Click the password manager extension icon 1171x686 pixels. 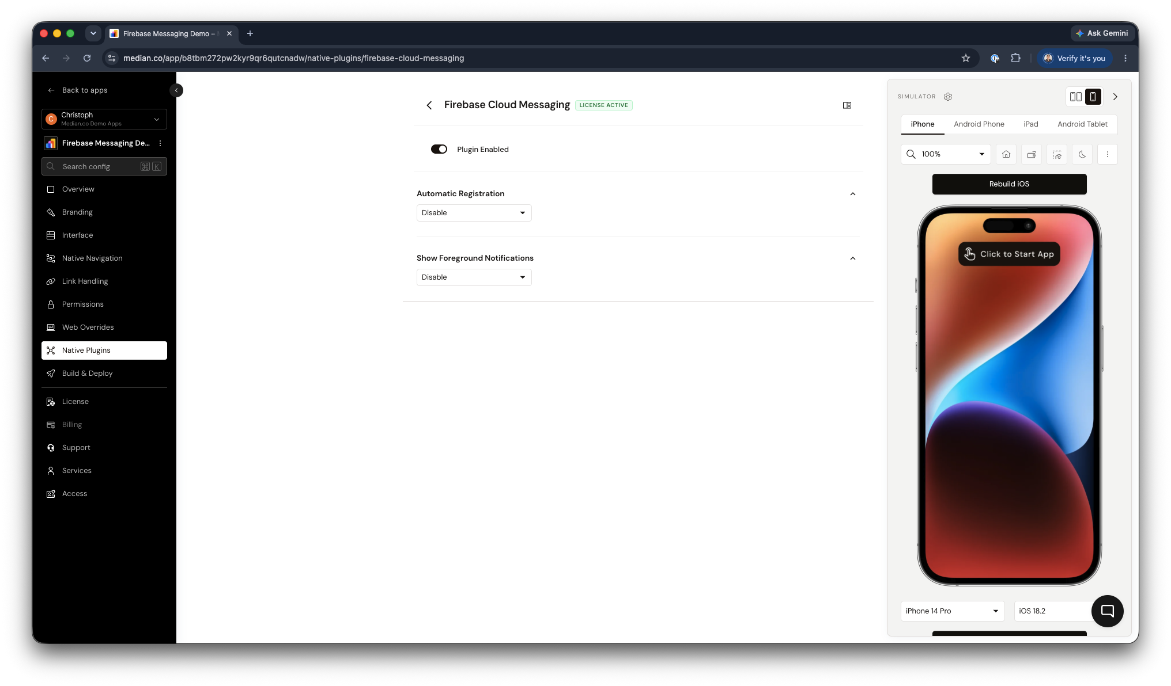point(995,58)
